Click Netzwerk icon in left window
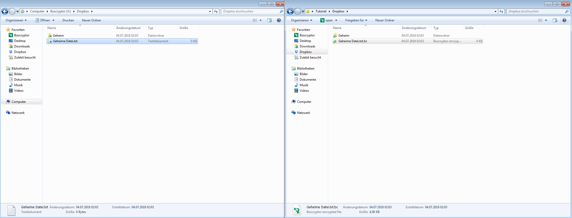Image resolution: width=572 pixels, height=218 pixels. click(x=8, y=113)
